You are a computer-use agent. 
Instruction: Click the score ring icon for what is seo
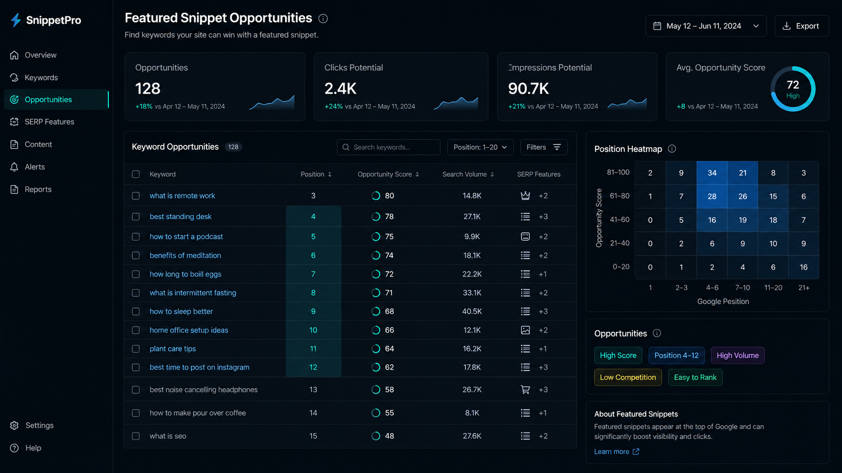tap(376, 436)
